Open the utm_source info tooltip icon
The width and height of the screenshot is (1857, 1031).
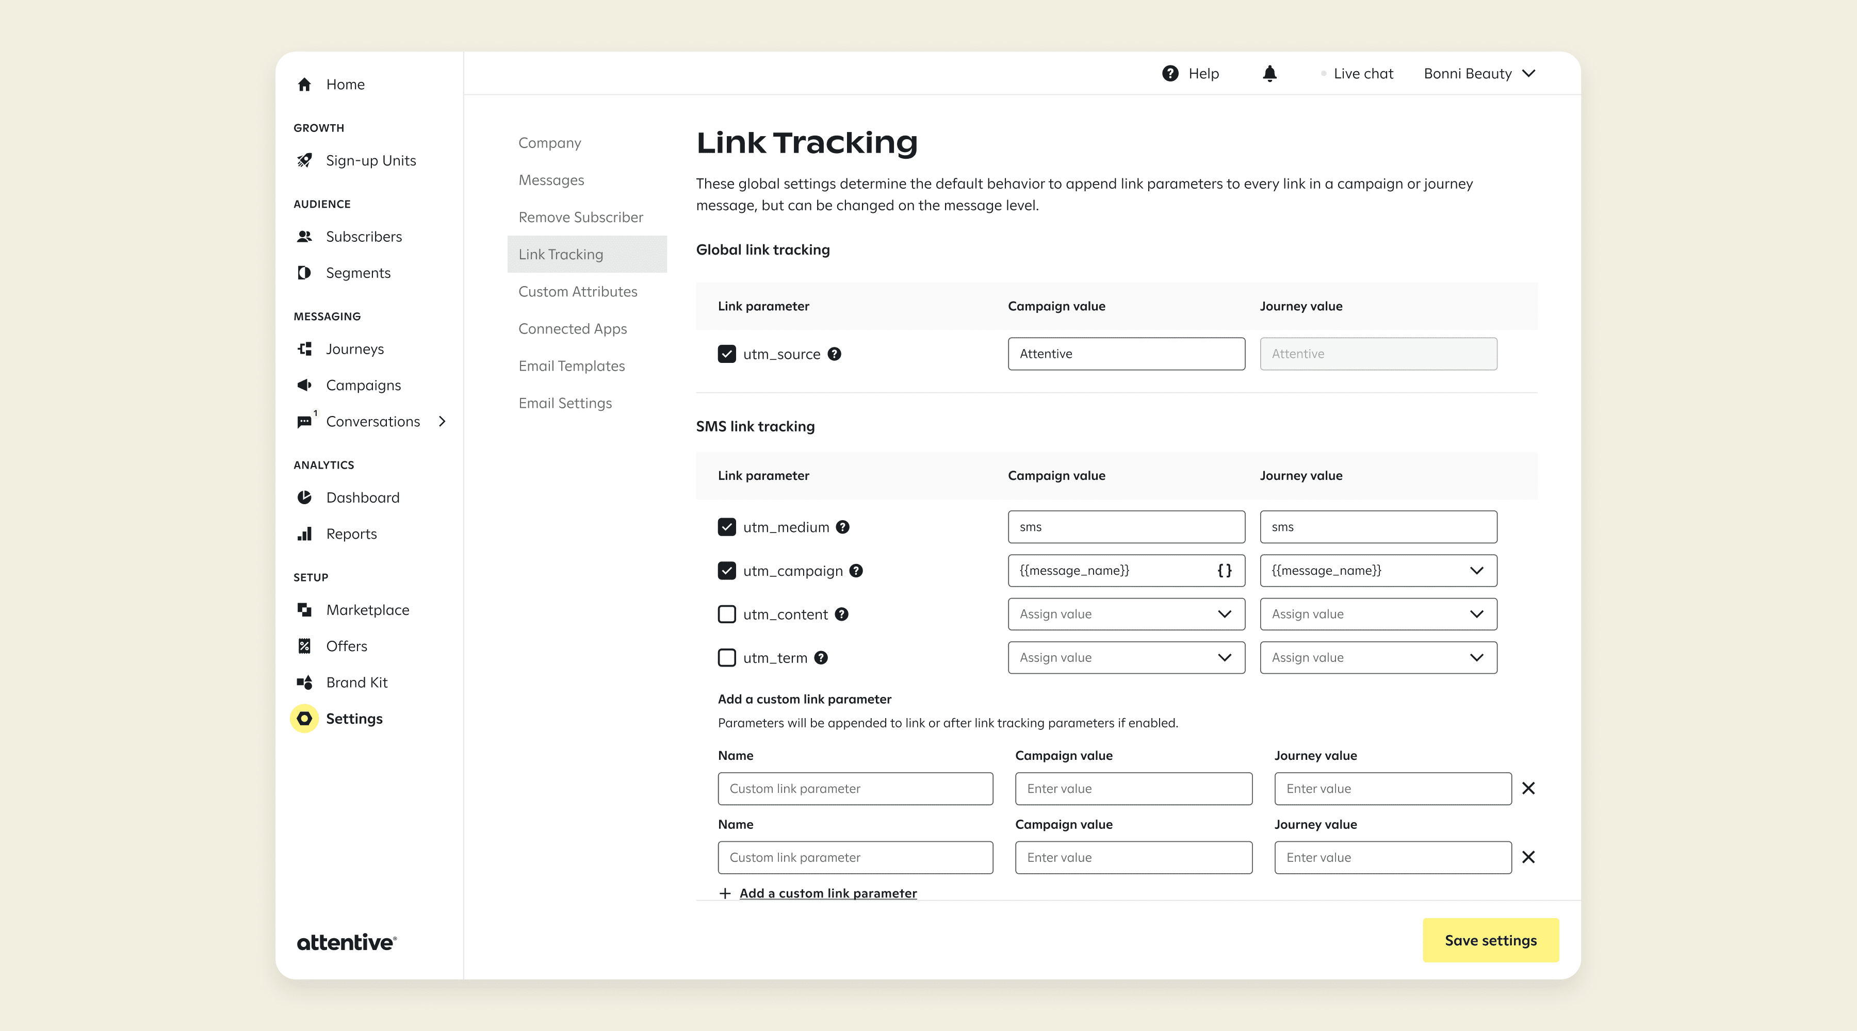(834, 354)
